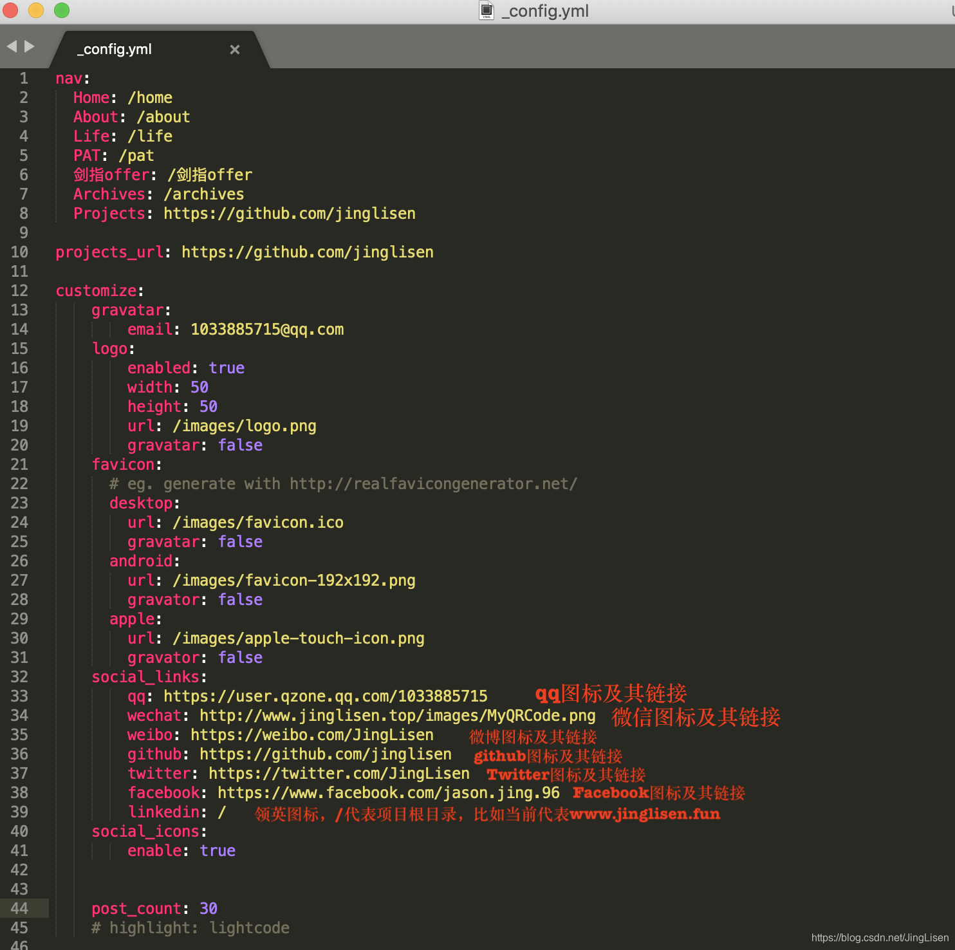The width and height of the screenshot is (955, 950).
Task: Click the width value 50
Action: point(199,387)
